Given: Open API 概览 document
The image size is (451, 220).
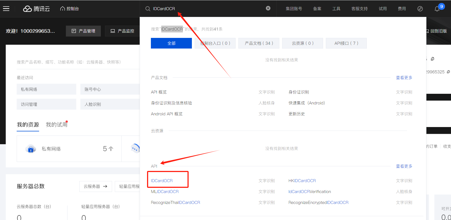Looking at the screenshot, I should pos(159,92).
